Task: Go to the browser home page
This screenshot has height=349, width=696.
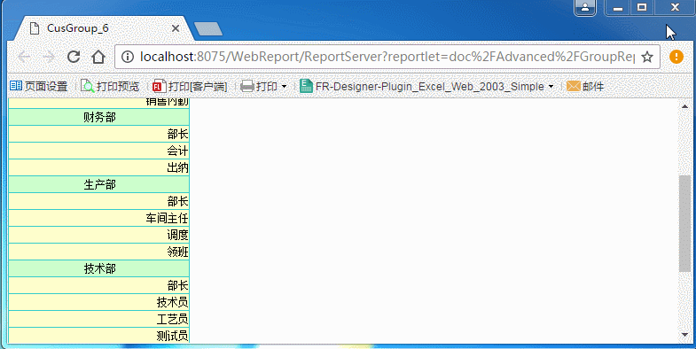Action: 98,57
